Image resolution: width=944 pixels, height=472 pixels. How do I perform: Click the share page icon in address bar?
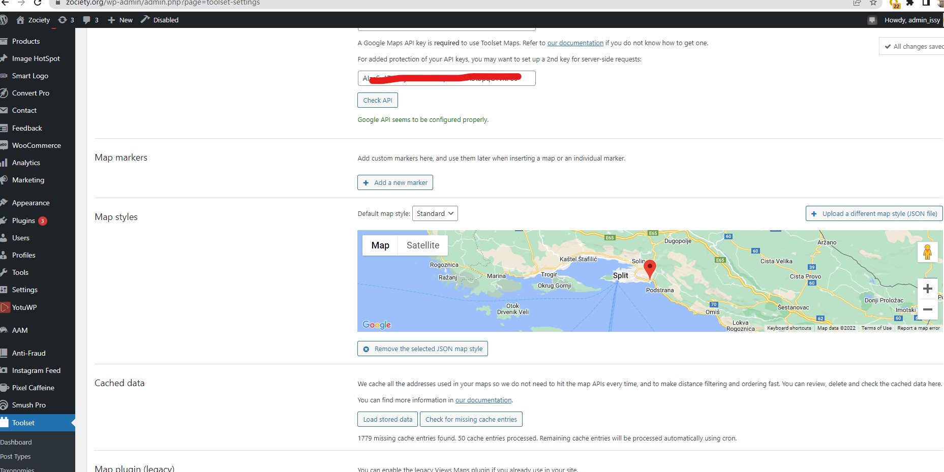click(857, 3)
